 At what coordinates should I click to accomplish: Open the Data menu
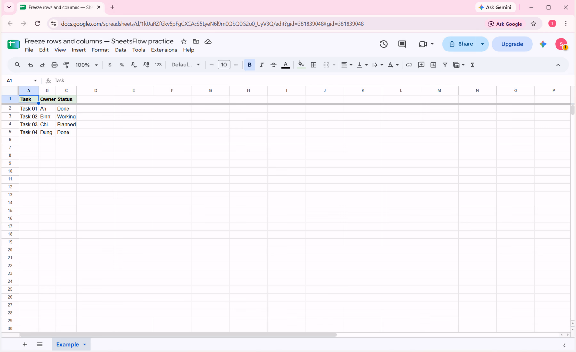point(121,50)
